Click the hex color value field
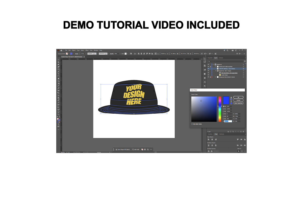 [228, 121]
